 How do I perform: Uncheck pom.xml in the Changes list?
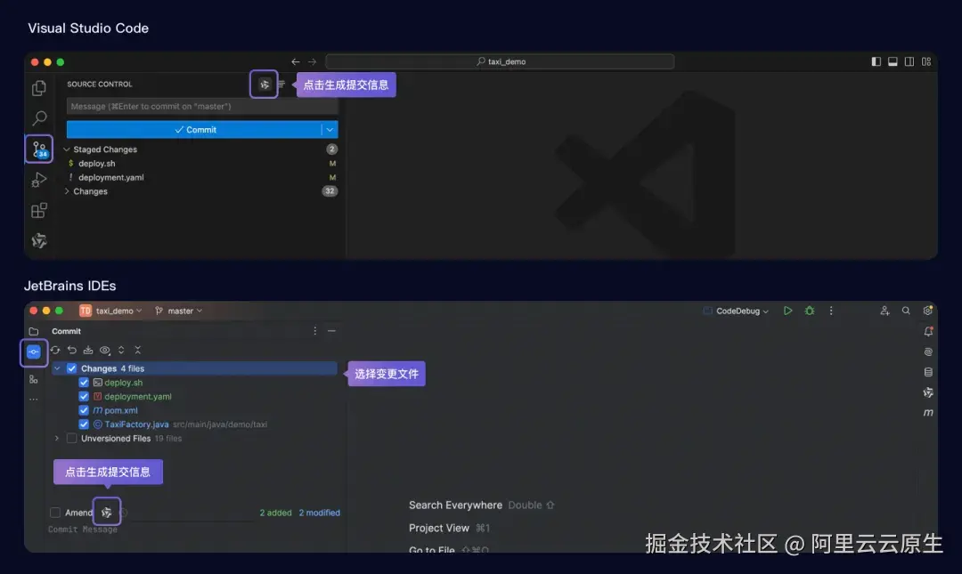(83, 409)
